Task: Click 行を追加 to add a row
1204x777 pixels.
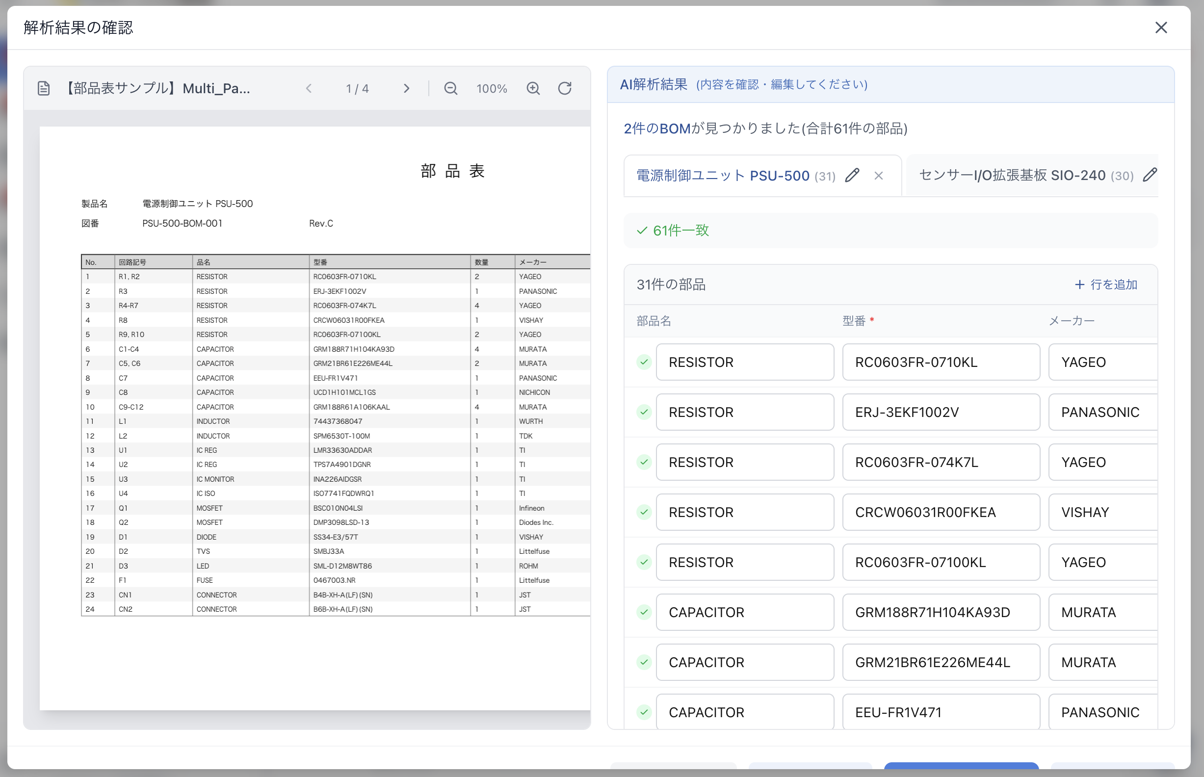Action: (1106, 285)
